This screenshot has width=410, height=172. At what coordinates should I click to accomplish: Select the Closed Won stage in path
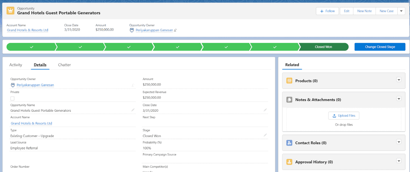coord(323,47)
